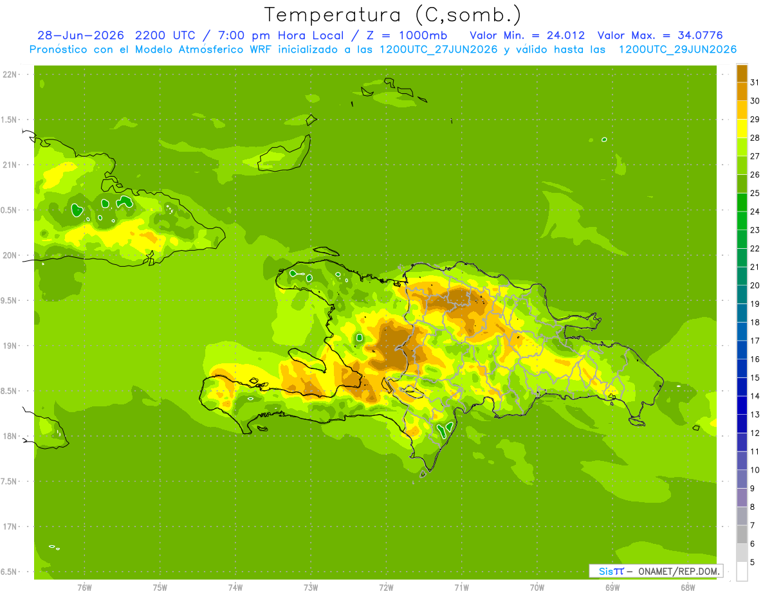Select the lime swatch between 27 and 28
Image resolution: width=772 pixels, height=596 pixels.
(742, 147)
